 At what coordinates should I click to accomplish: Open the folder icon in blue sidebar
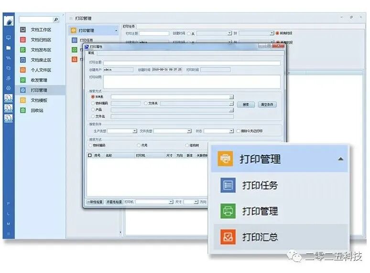pos(9,48)
